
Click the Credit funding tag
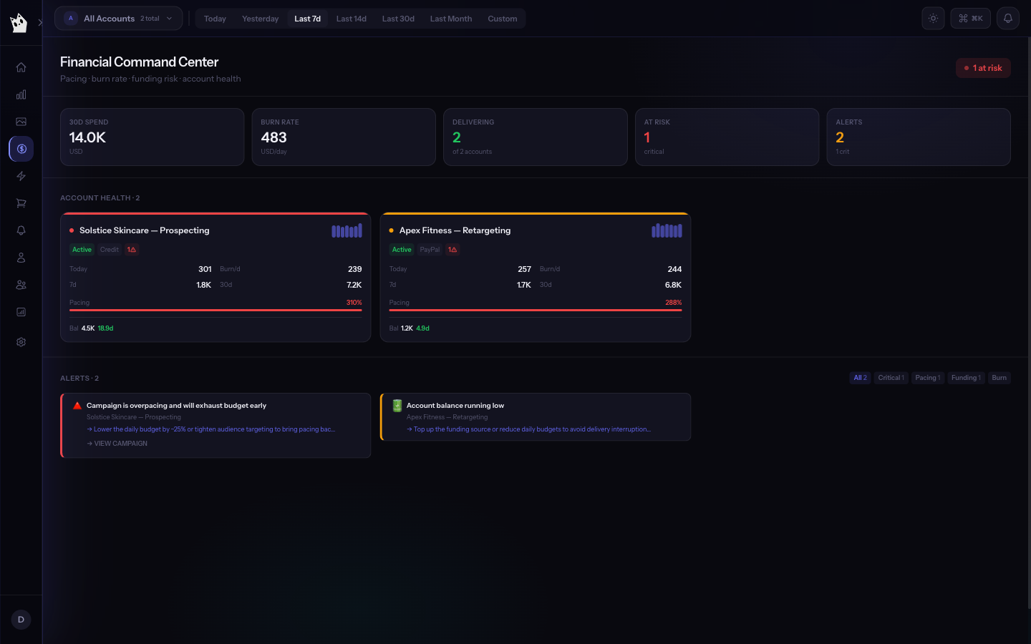110,250
